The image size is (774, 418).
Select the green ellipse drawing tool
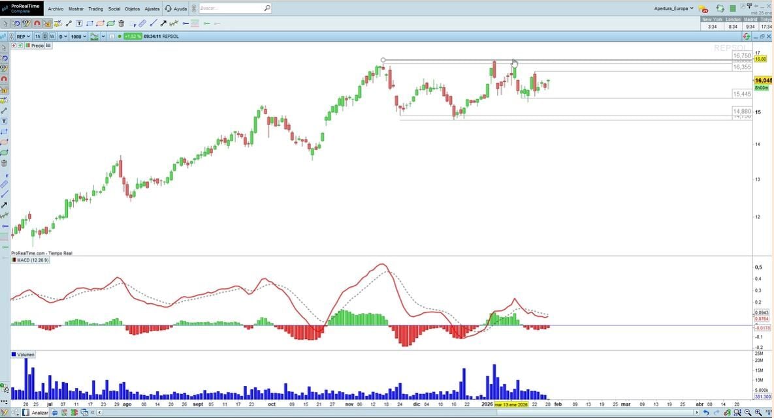110,23
